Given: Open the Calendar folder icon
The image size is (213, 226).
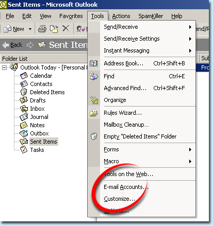Looking at the screenshot, I should 24,76.
